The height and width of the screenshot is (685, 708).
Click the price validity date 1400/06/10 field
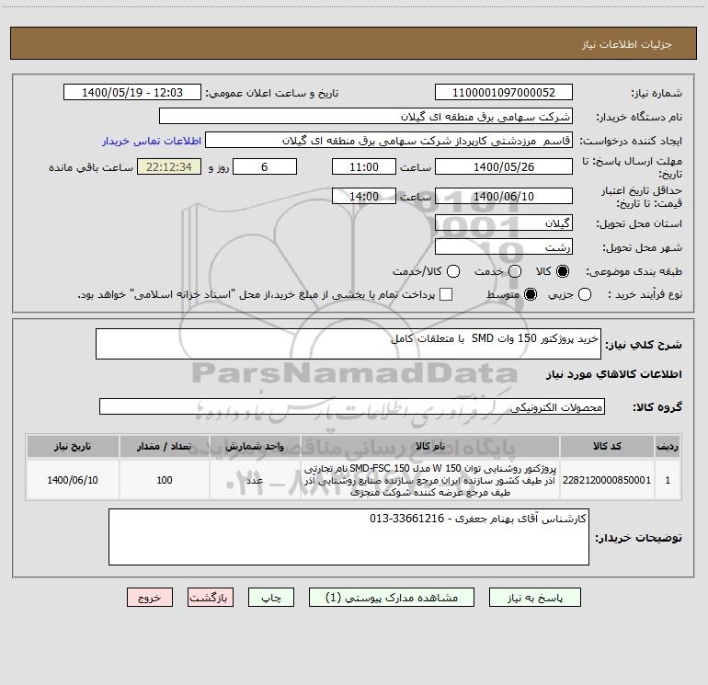tap(504, 196)
